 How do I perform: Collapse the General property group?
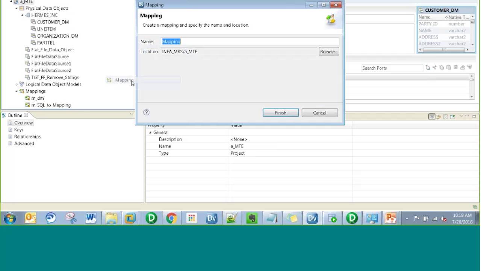(x=150, y=132)
